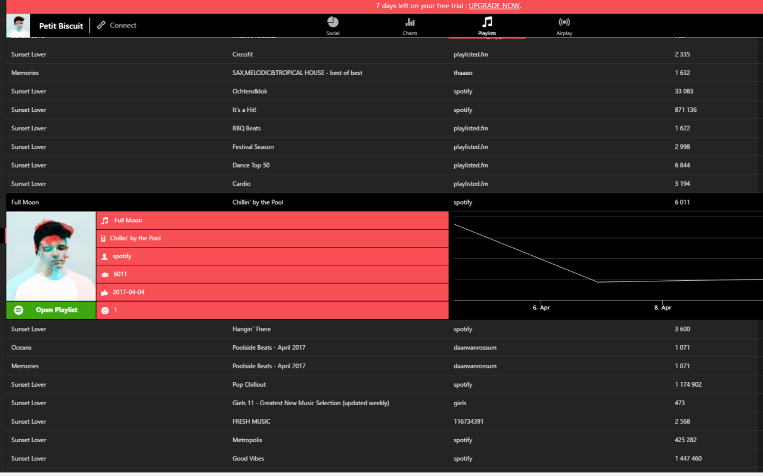Image resolution: width=763 pixels, height=476 pixels.
Task: Click the owner id 116734391
Action: (469, 421)
